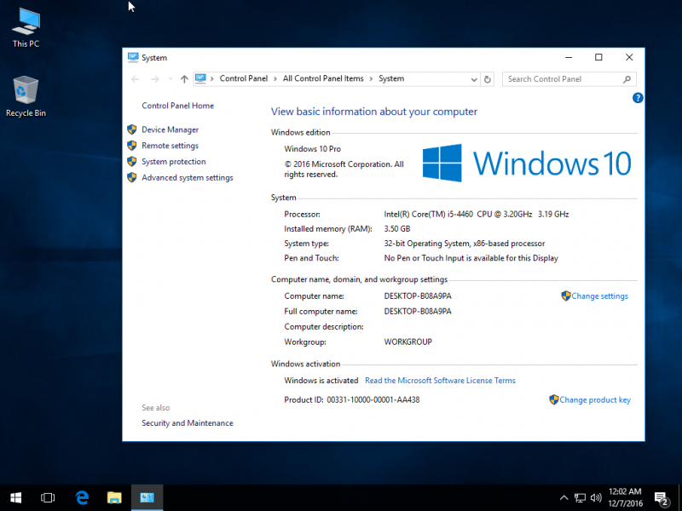Open the volume control in the tray
Image resolution: width=682 pixels, height=511 pixels.
(596, 498)
